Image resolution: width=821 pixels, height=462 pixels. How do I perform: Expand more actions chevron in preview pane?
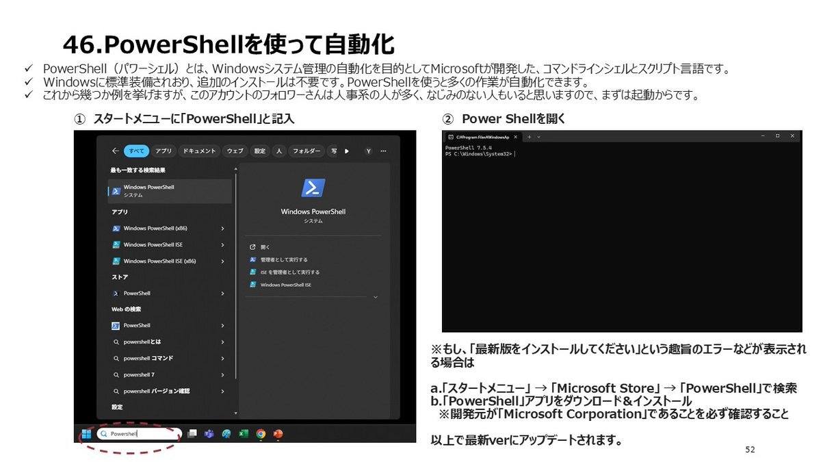[375, 297]
